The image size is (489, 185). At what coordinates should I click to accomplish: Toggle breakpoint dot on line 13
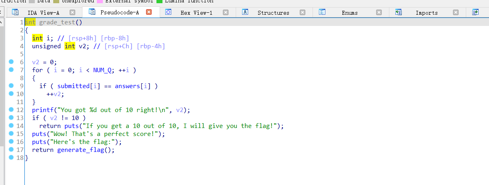click(x=11, y=118)
